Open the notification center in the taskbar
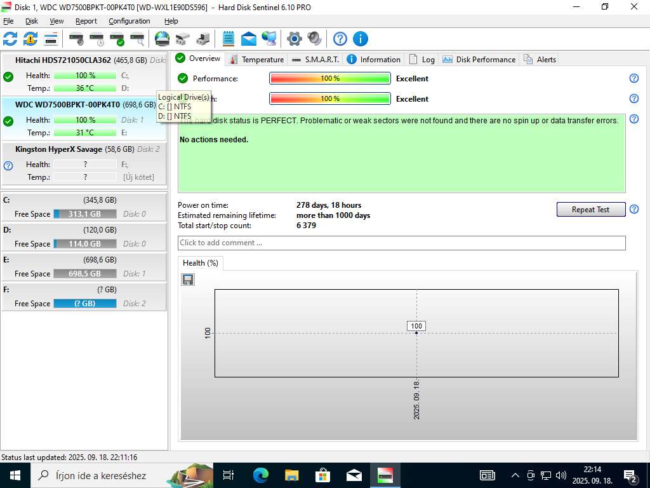 point(630,476)
